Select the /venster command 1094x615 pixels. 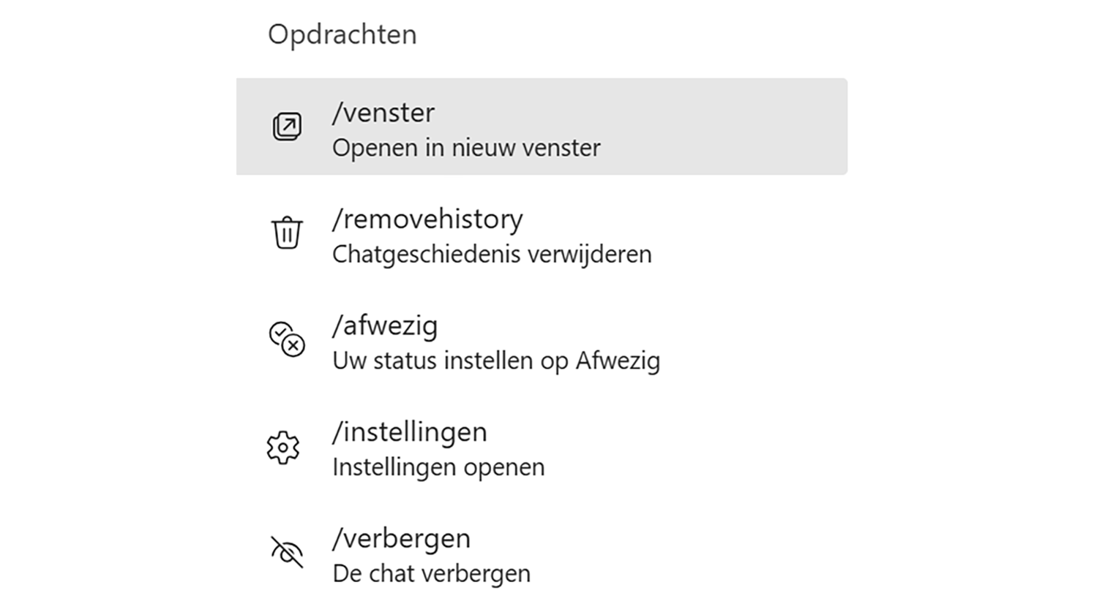pos(383,113)
